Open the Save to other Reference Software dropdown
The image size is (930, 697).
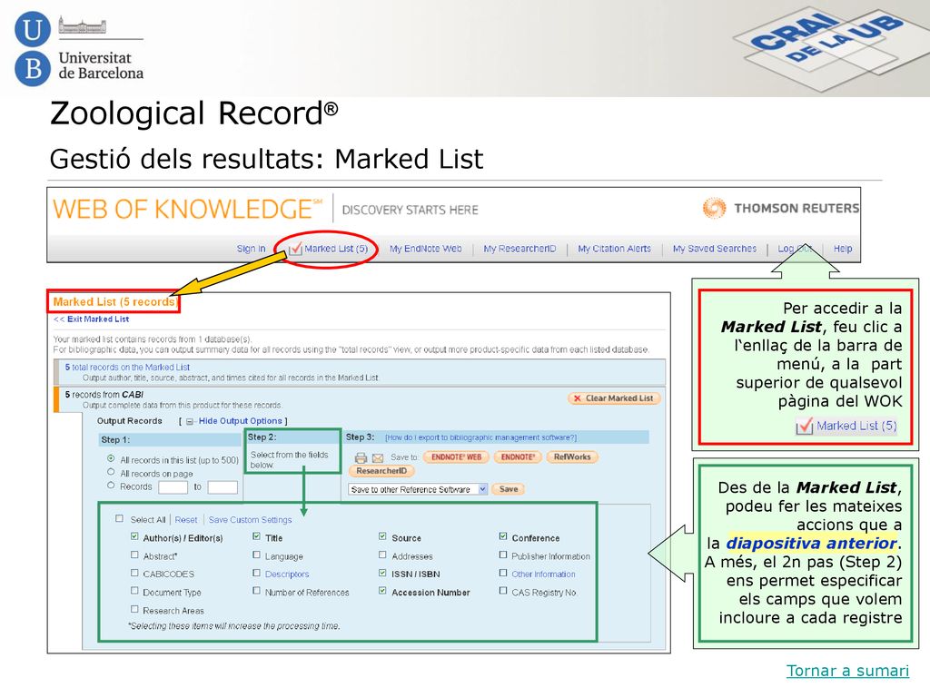(x=418, y=489)
